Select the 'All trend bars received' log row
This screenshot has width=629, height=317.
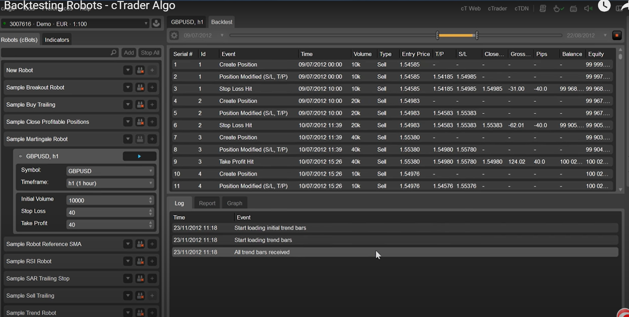click(x=395, y=252)
